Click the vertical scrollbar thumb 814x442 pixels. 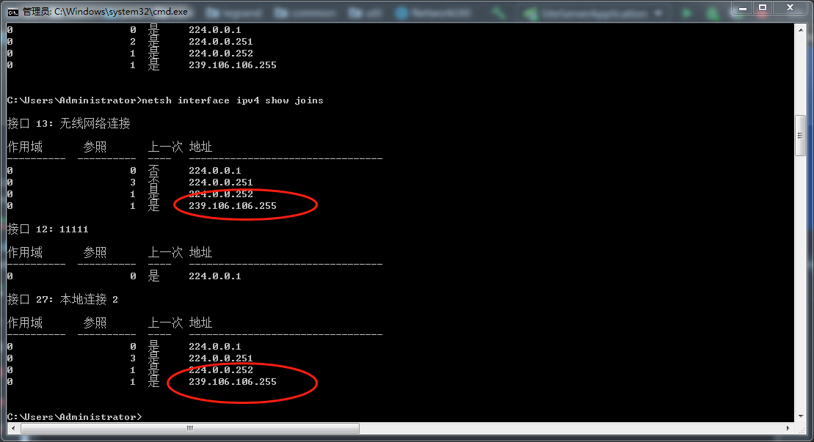[799, 134]
